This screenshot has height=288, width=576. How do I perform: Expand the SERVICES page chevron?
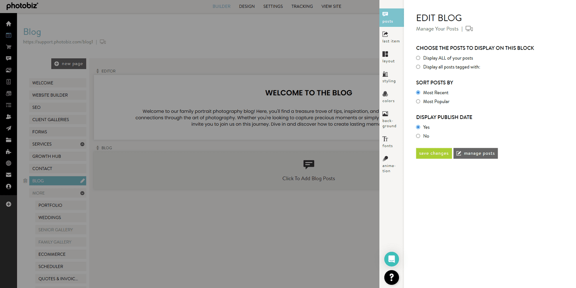[x=82, y=144]
